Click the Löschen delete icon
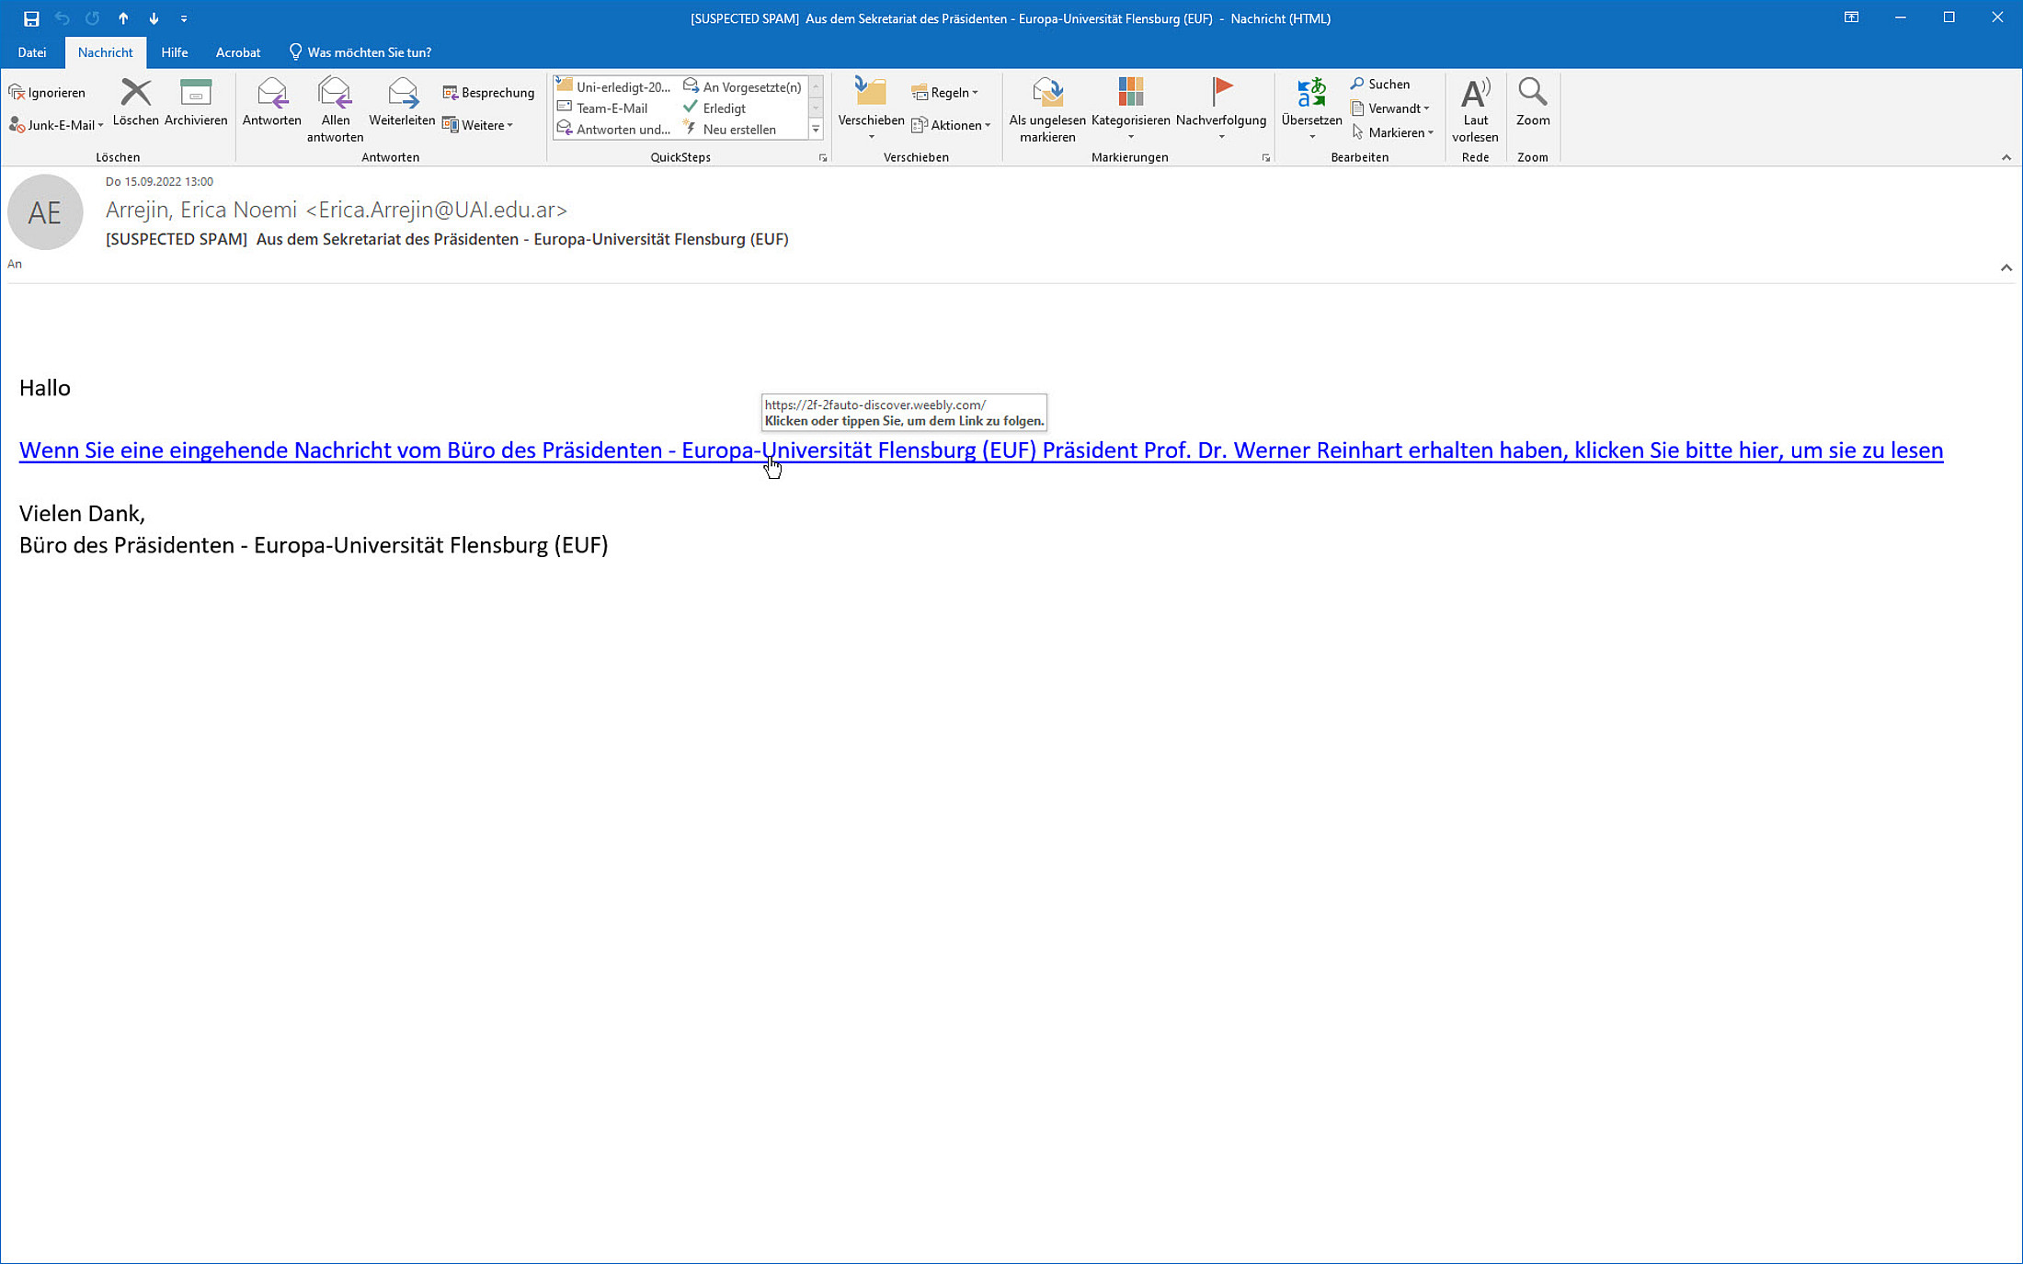Image resolution: width=2023 pixels, height=1264 pixels. tap(135, 94)
